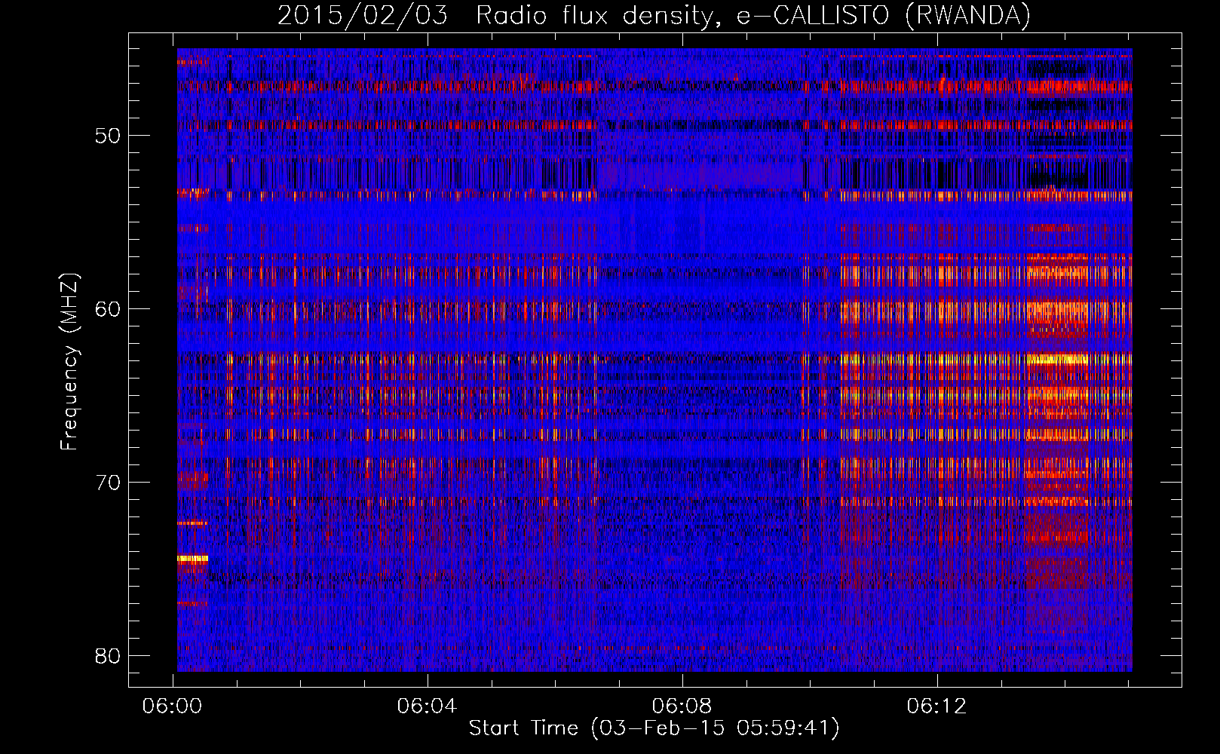The image size is (1220, 754).
Task: Click the 50 frequency tick label
Action: 108,136
